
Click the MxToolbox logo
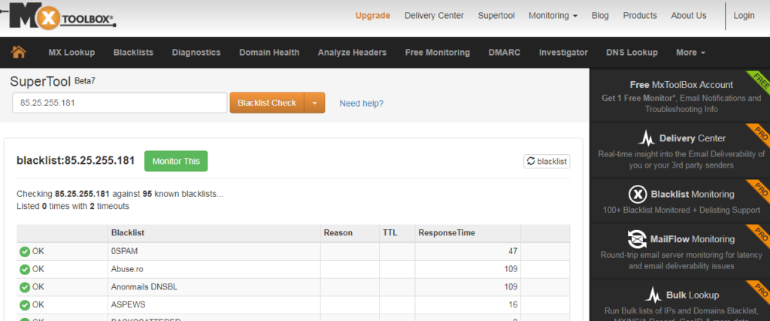[58, 17]
